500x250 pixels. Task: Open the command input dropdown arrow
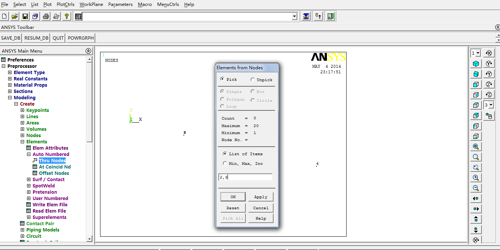(x=295, y=16)
